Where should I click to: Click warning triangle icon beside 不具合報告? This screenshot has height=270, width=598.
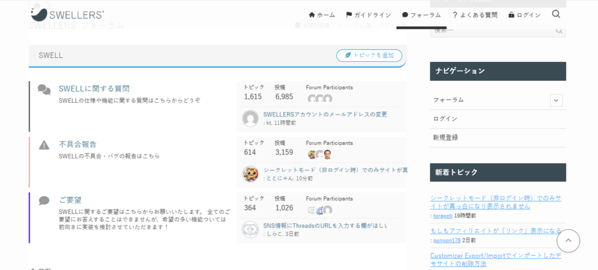44,145
